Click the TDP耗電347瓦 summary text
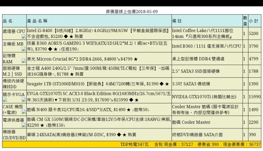 coord(134,144)
